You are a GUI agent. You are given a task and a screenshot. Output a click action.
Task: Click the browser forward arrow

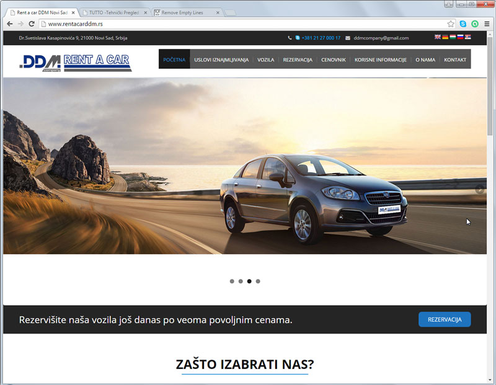21,24
